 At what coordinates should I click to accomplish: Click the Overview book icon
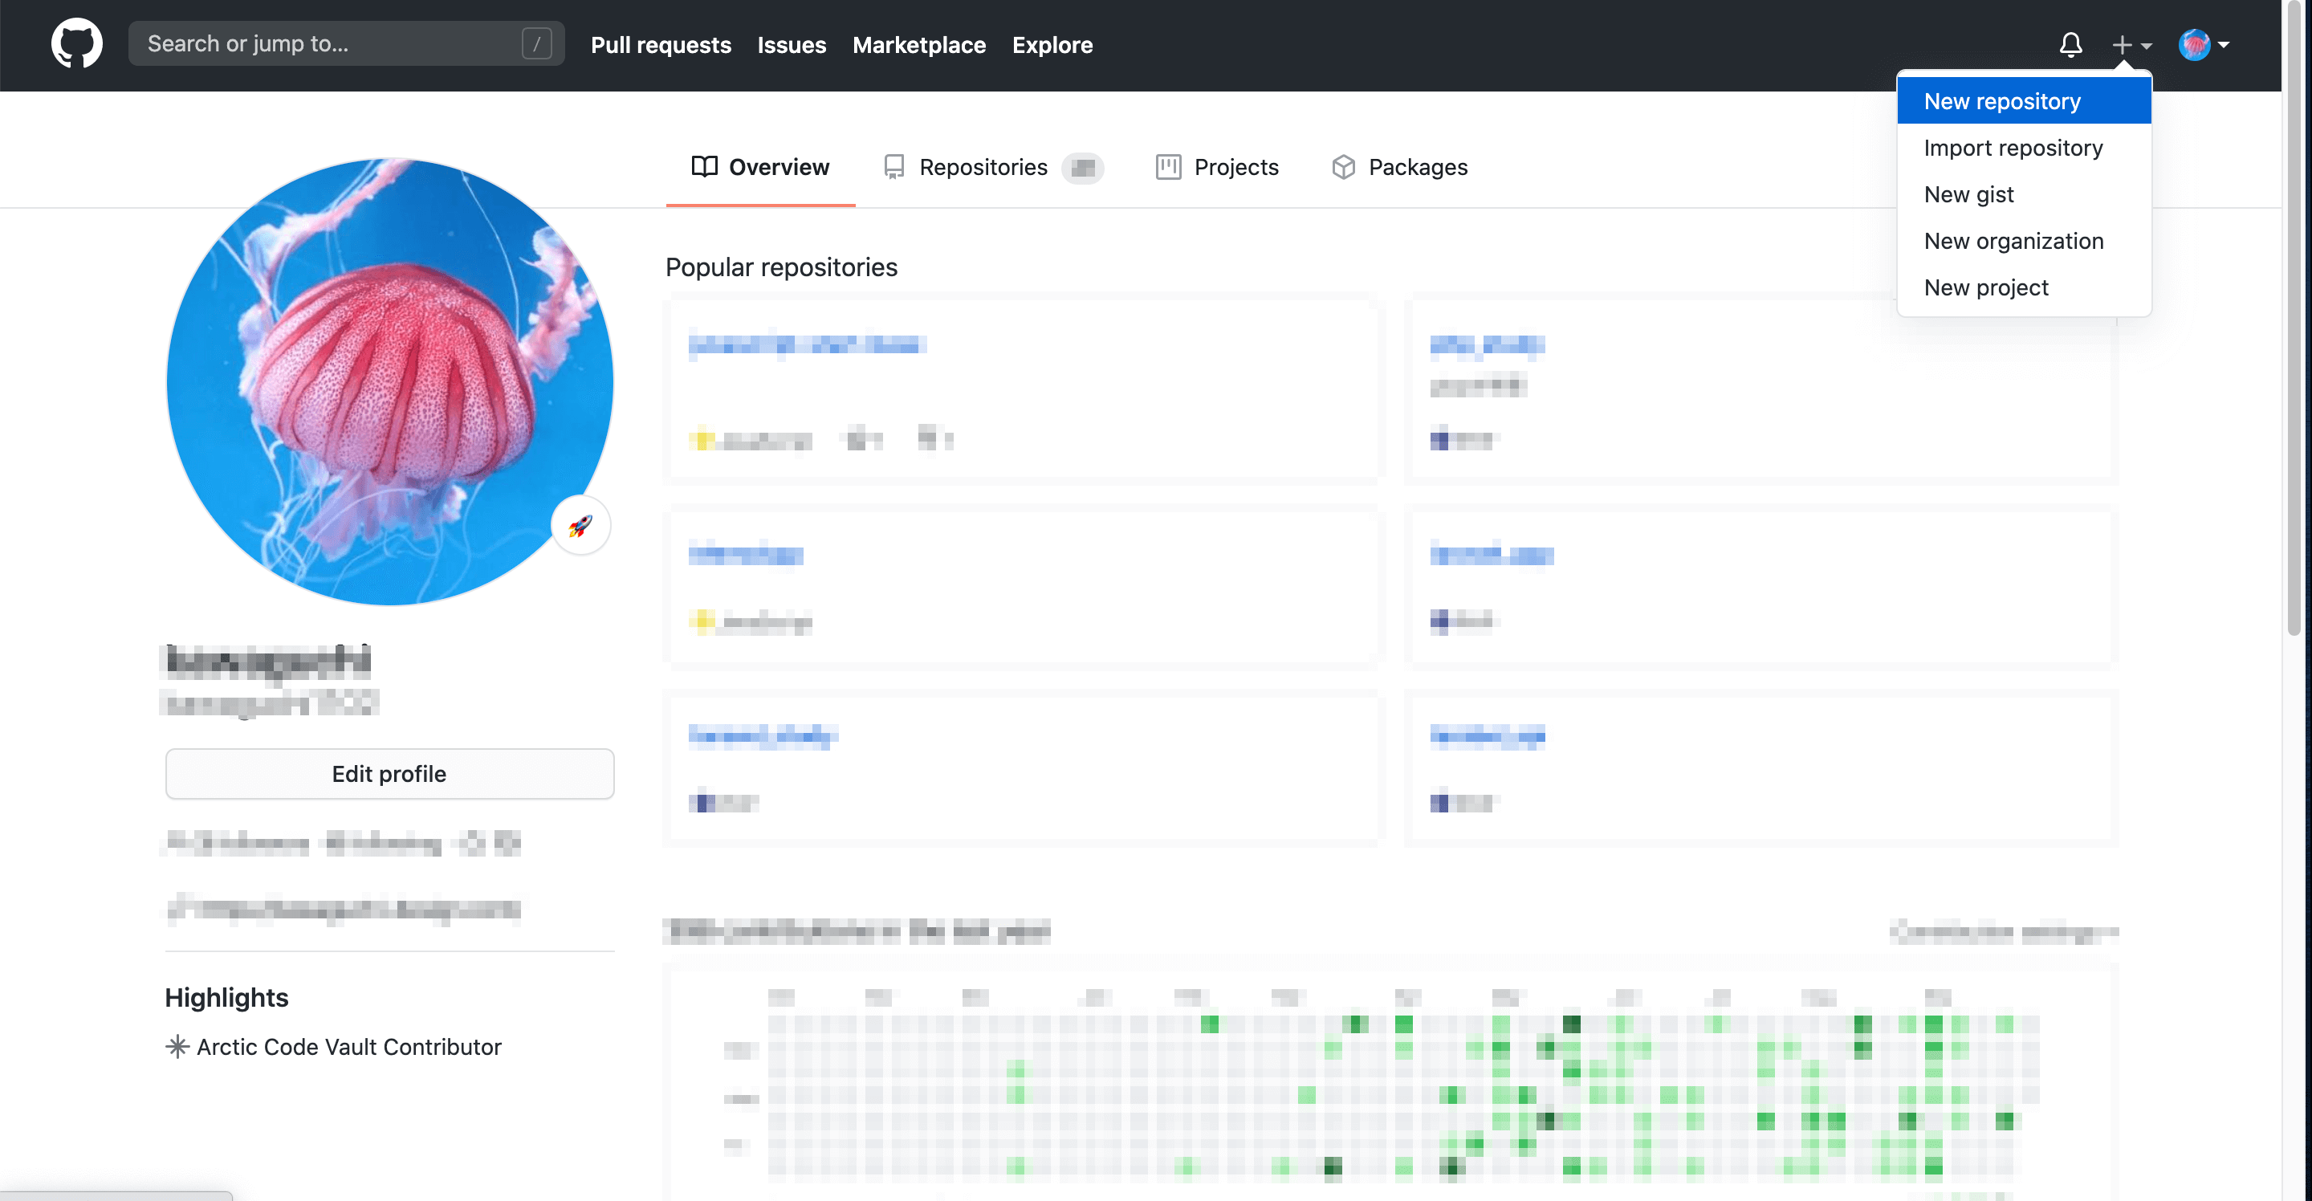(x=705, y=167)
